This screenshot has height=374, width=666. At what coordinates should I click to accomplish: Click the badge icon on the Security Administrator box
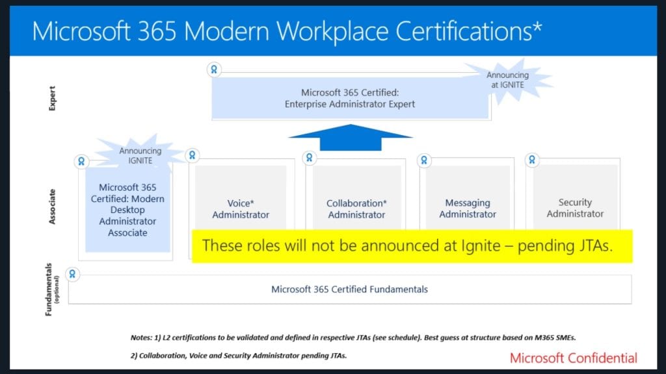click(x=532, y=160)
